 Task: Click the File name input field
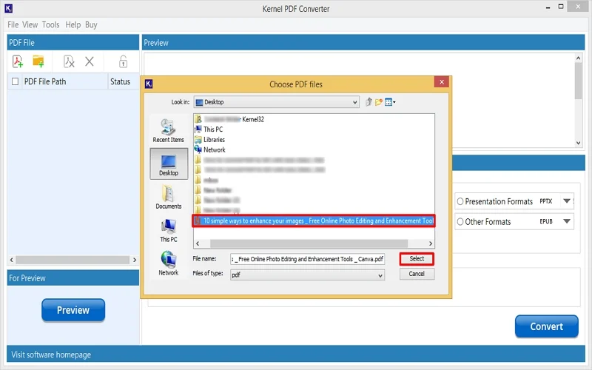pyautogui.click(x=307, y=260)
